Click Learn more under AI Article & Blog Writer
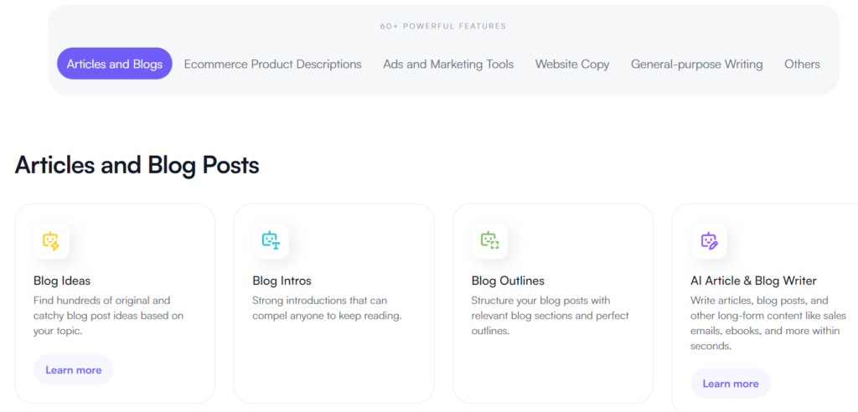This screenshot has width=858, height=412. (x=731, y=384)
